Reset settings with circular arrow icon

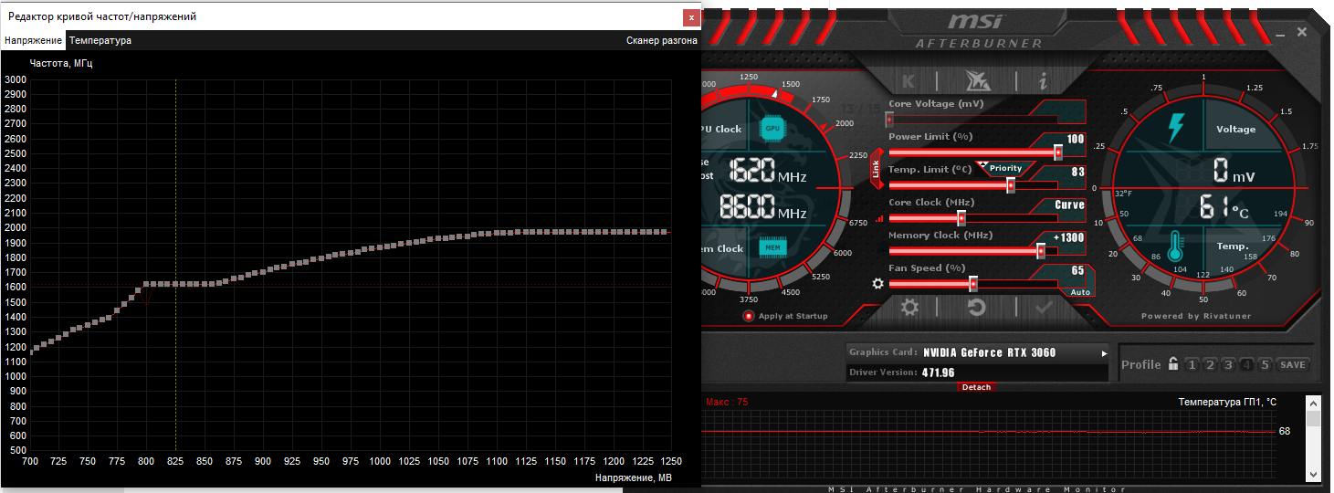pyautogui.click(x=976, y=307)
